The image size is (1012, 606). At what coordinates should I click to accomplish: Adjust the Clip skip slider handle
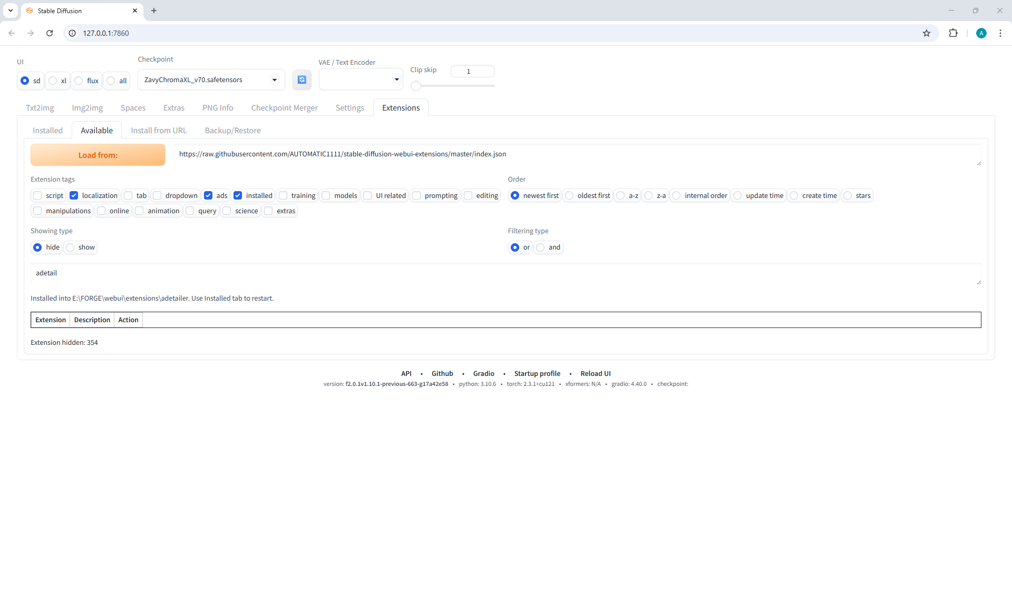(x=416, y=86)
